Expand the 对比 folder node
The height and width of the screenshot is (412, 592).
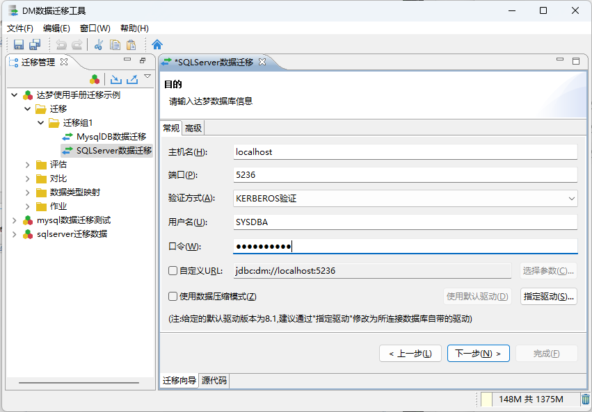point(28,179)
